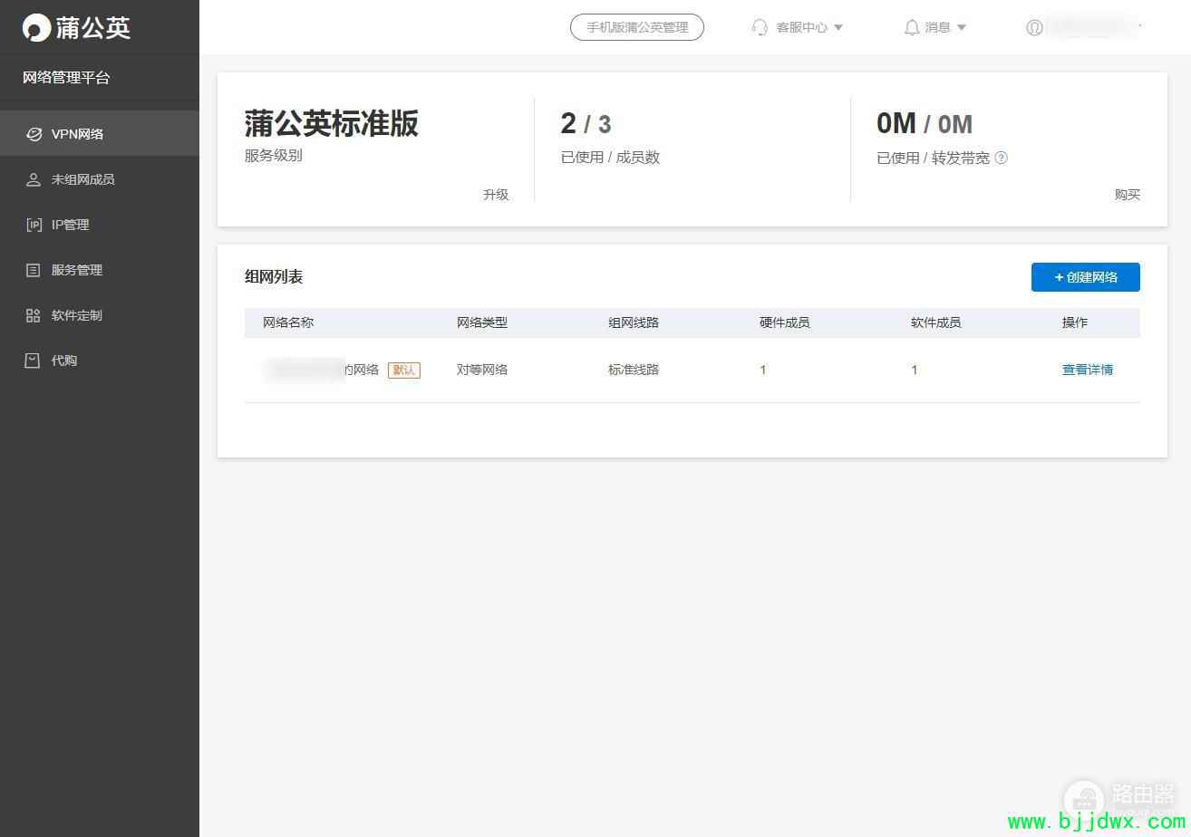Open IP管理 in the sidebar

tap(100, 225)
